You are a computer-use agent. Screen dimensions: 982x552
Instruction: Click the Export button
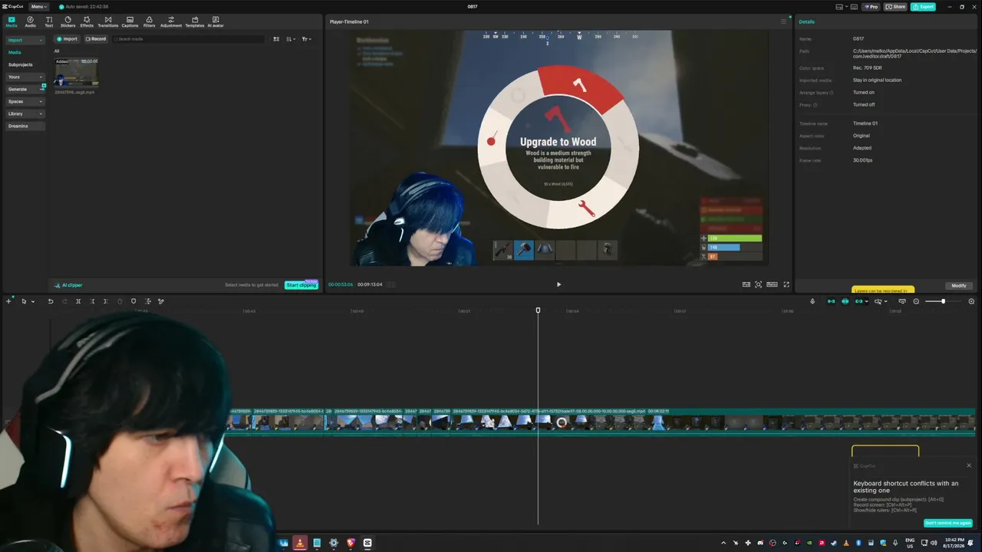[x=924, y=7]
